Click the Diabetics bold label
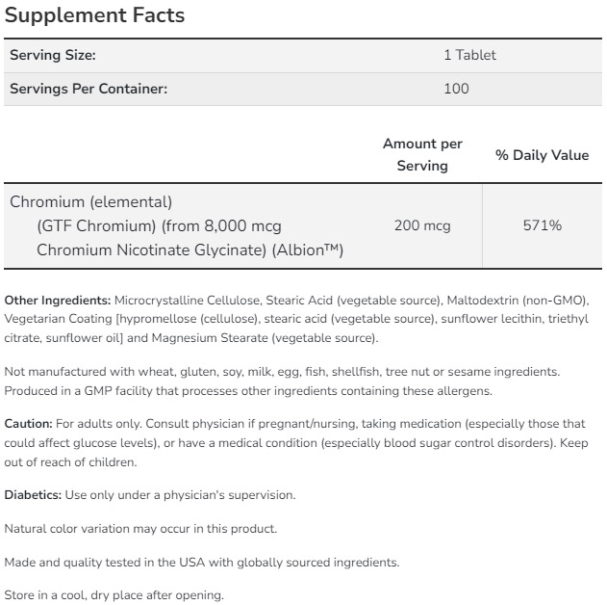 33,495
